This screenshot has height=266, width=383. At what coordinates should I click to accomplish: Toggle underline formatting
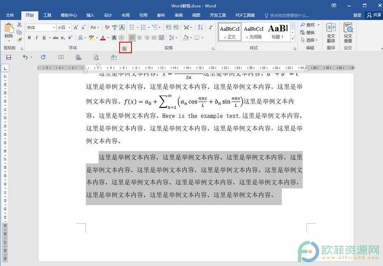[x=44, y=37]
